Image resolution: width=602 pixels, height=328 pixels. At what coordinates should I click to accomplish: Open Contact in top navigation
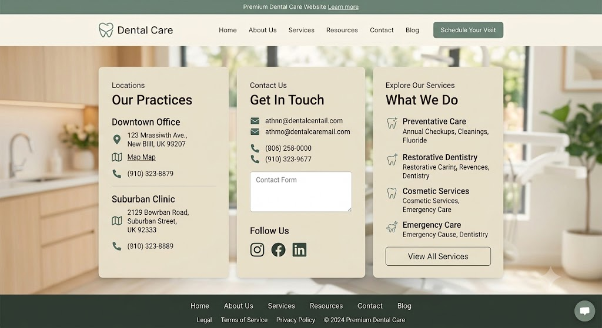[x=382, y=30]
